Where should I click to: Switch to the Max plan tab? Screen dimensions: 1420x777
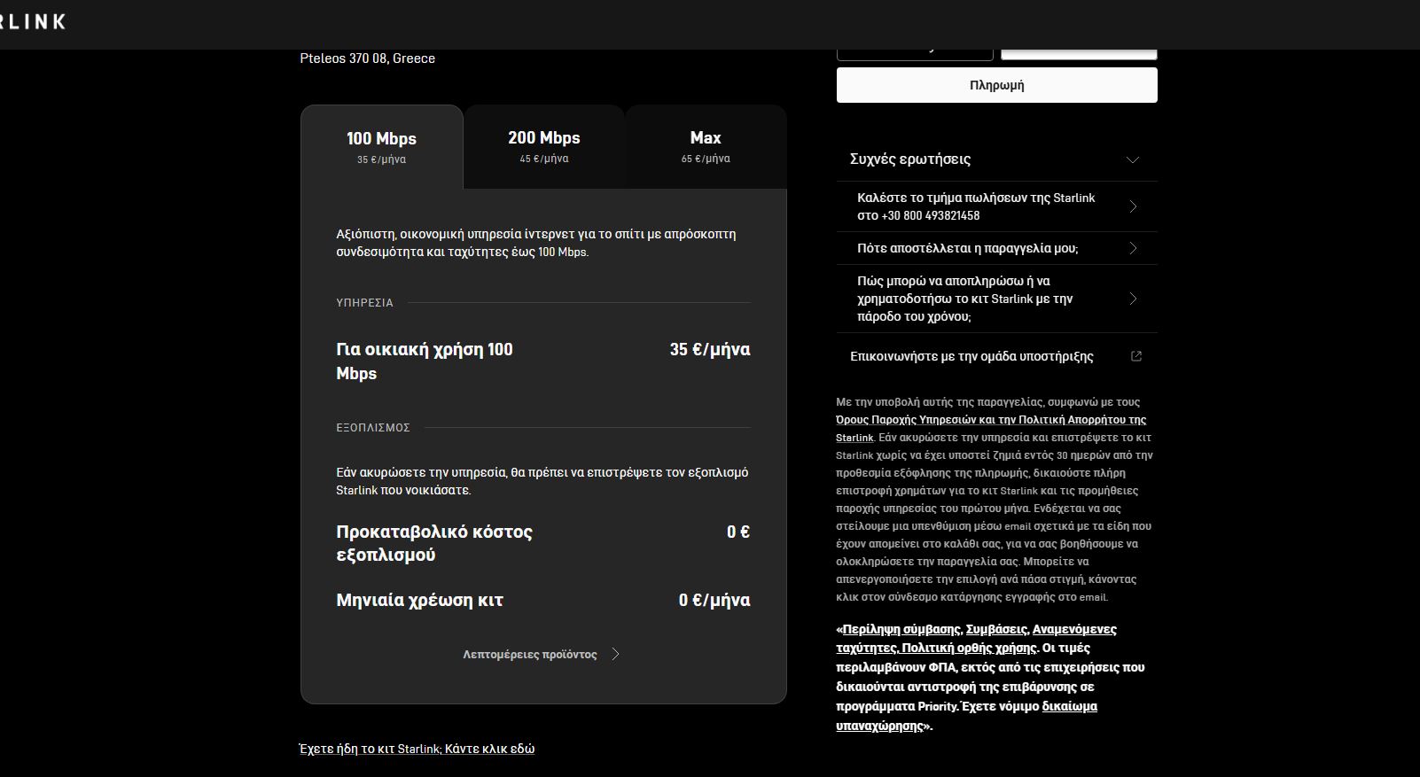point(706,146)
